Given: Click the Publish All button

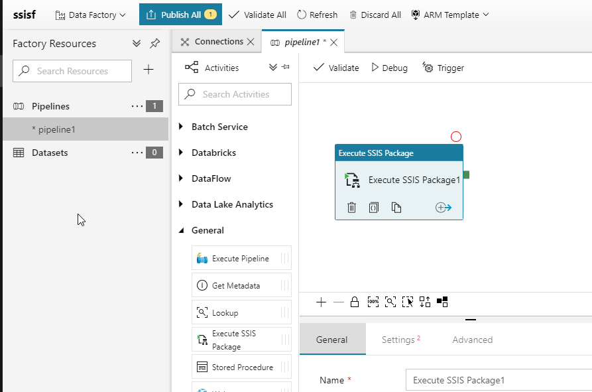Looking at the screenshot, I should (x=180, y=15).
